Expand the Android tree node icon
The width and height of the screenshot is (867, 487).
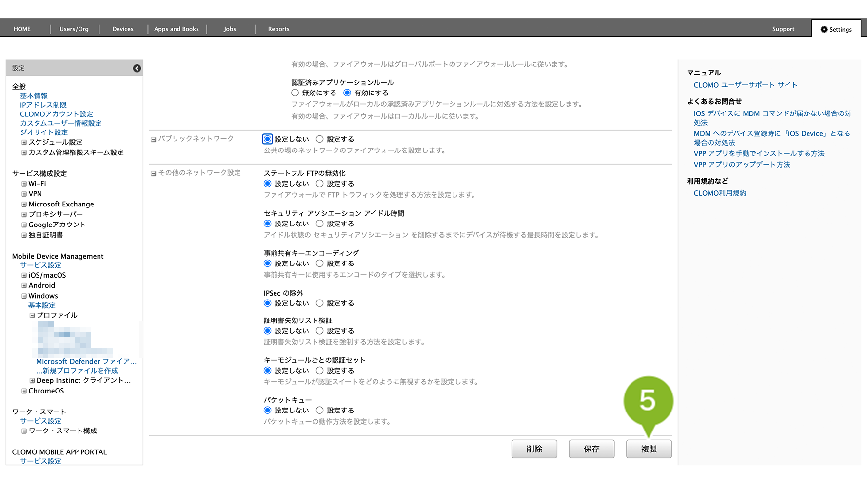point(24,286)
